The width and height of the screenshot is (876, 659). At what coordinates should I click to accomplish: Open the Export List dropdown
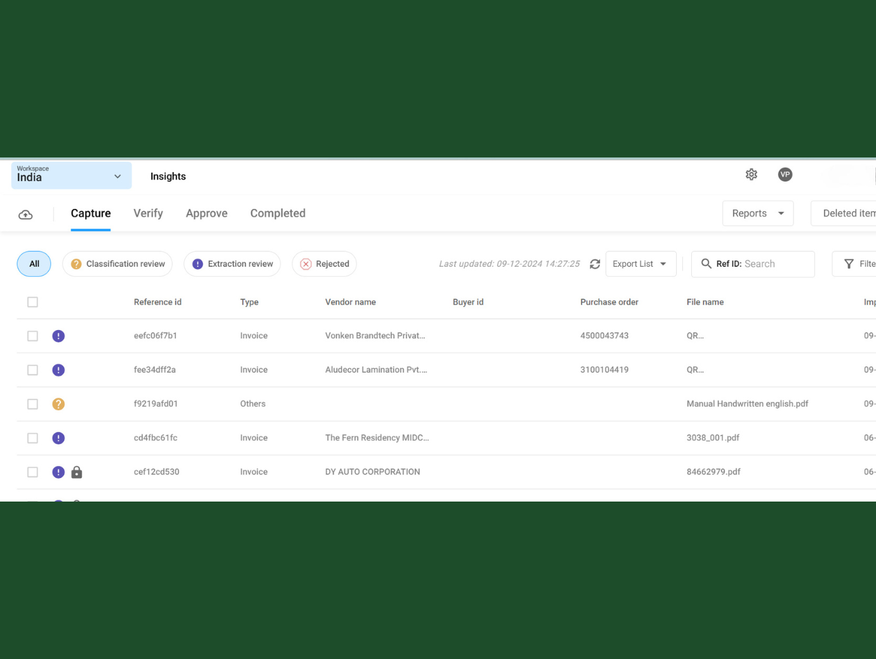(640, 264)
